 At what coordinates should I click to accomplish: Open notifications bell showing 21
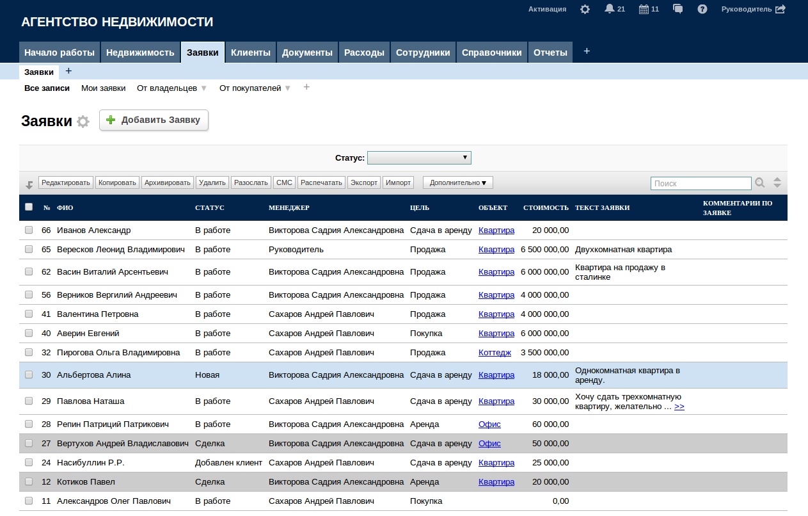(x=610, y=9)
